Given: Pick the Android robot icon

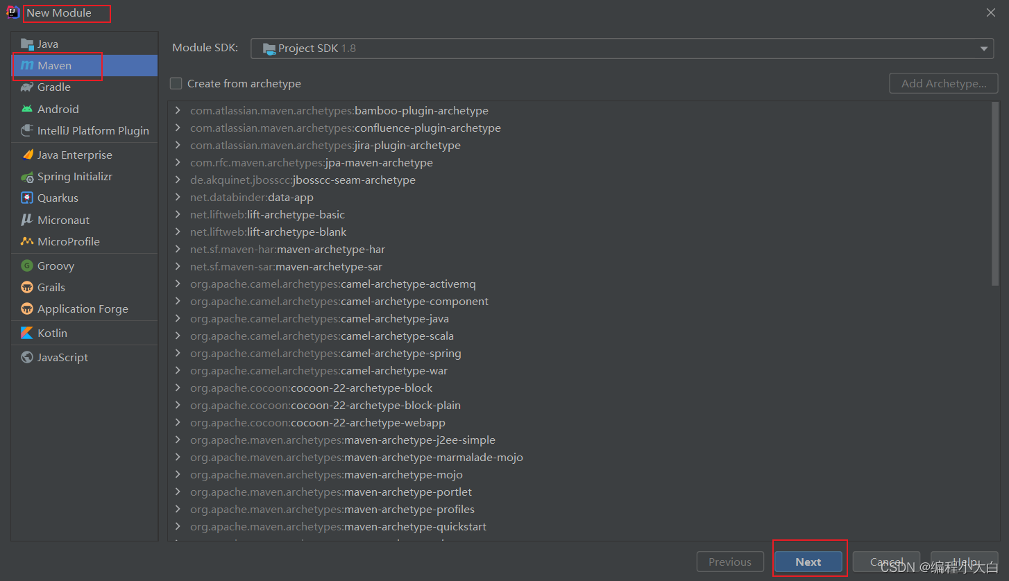Looking at the screenshot, I should tap(27, 109).
